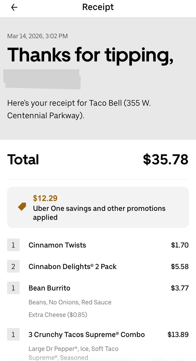Viewport: 196px width, 361px height.
Task: Tap the Crunchy Tacos Combo quantity badge
Action: click(13, 335)
